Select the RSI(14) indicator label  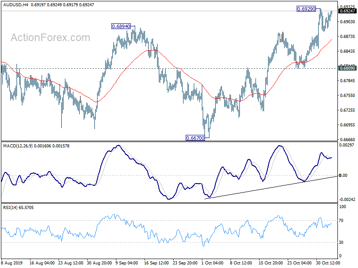click(9, 208)
